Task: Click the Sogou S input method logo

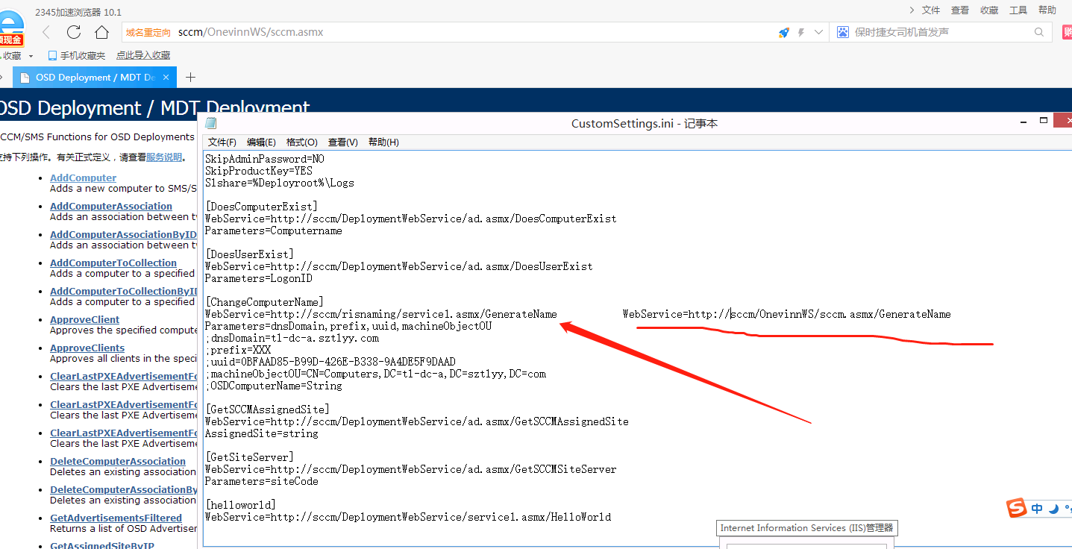Action: (x=1016, y=509)
